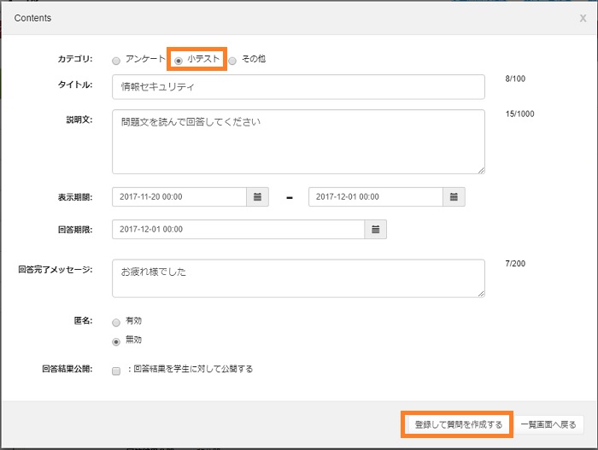Screen dimensions: 598x450
Task: Close the Contents dialog with X
Action: (x=583, y=18)
